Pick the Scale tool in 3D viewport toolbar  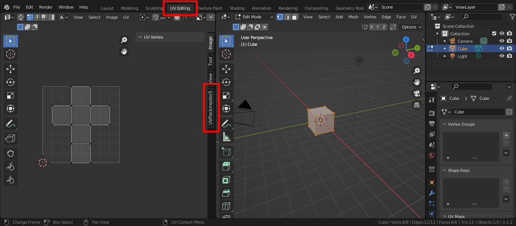pyautogui.click(x=226, y=95)
